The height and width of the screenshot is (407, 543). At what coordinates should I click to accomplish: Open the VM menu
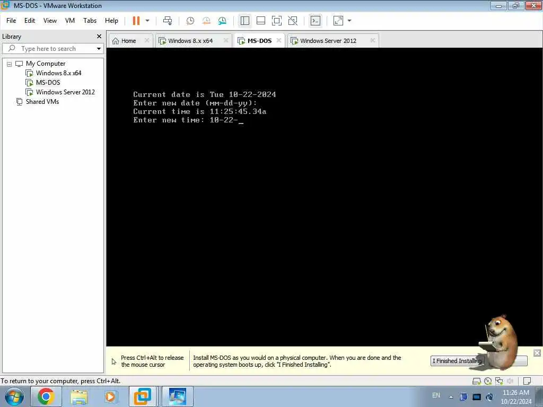tap(70, 21)
